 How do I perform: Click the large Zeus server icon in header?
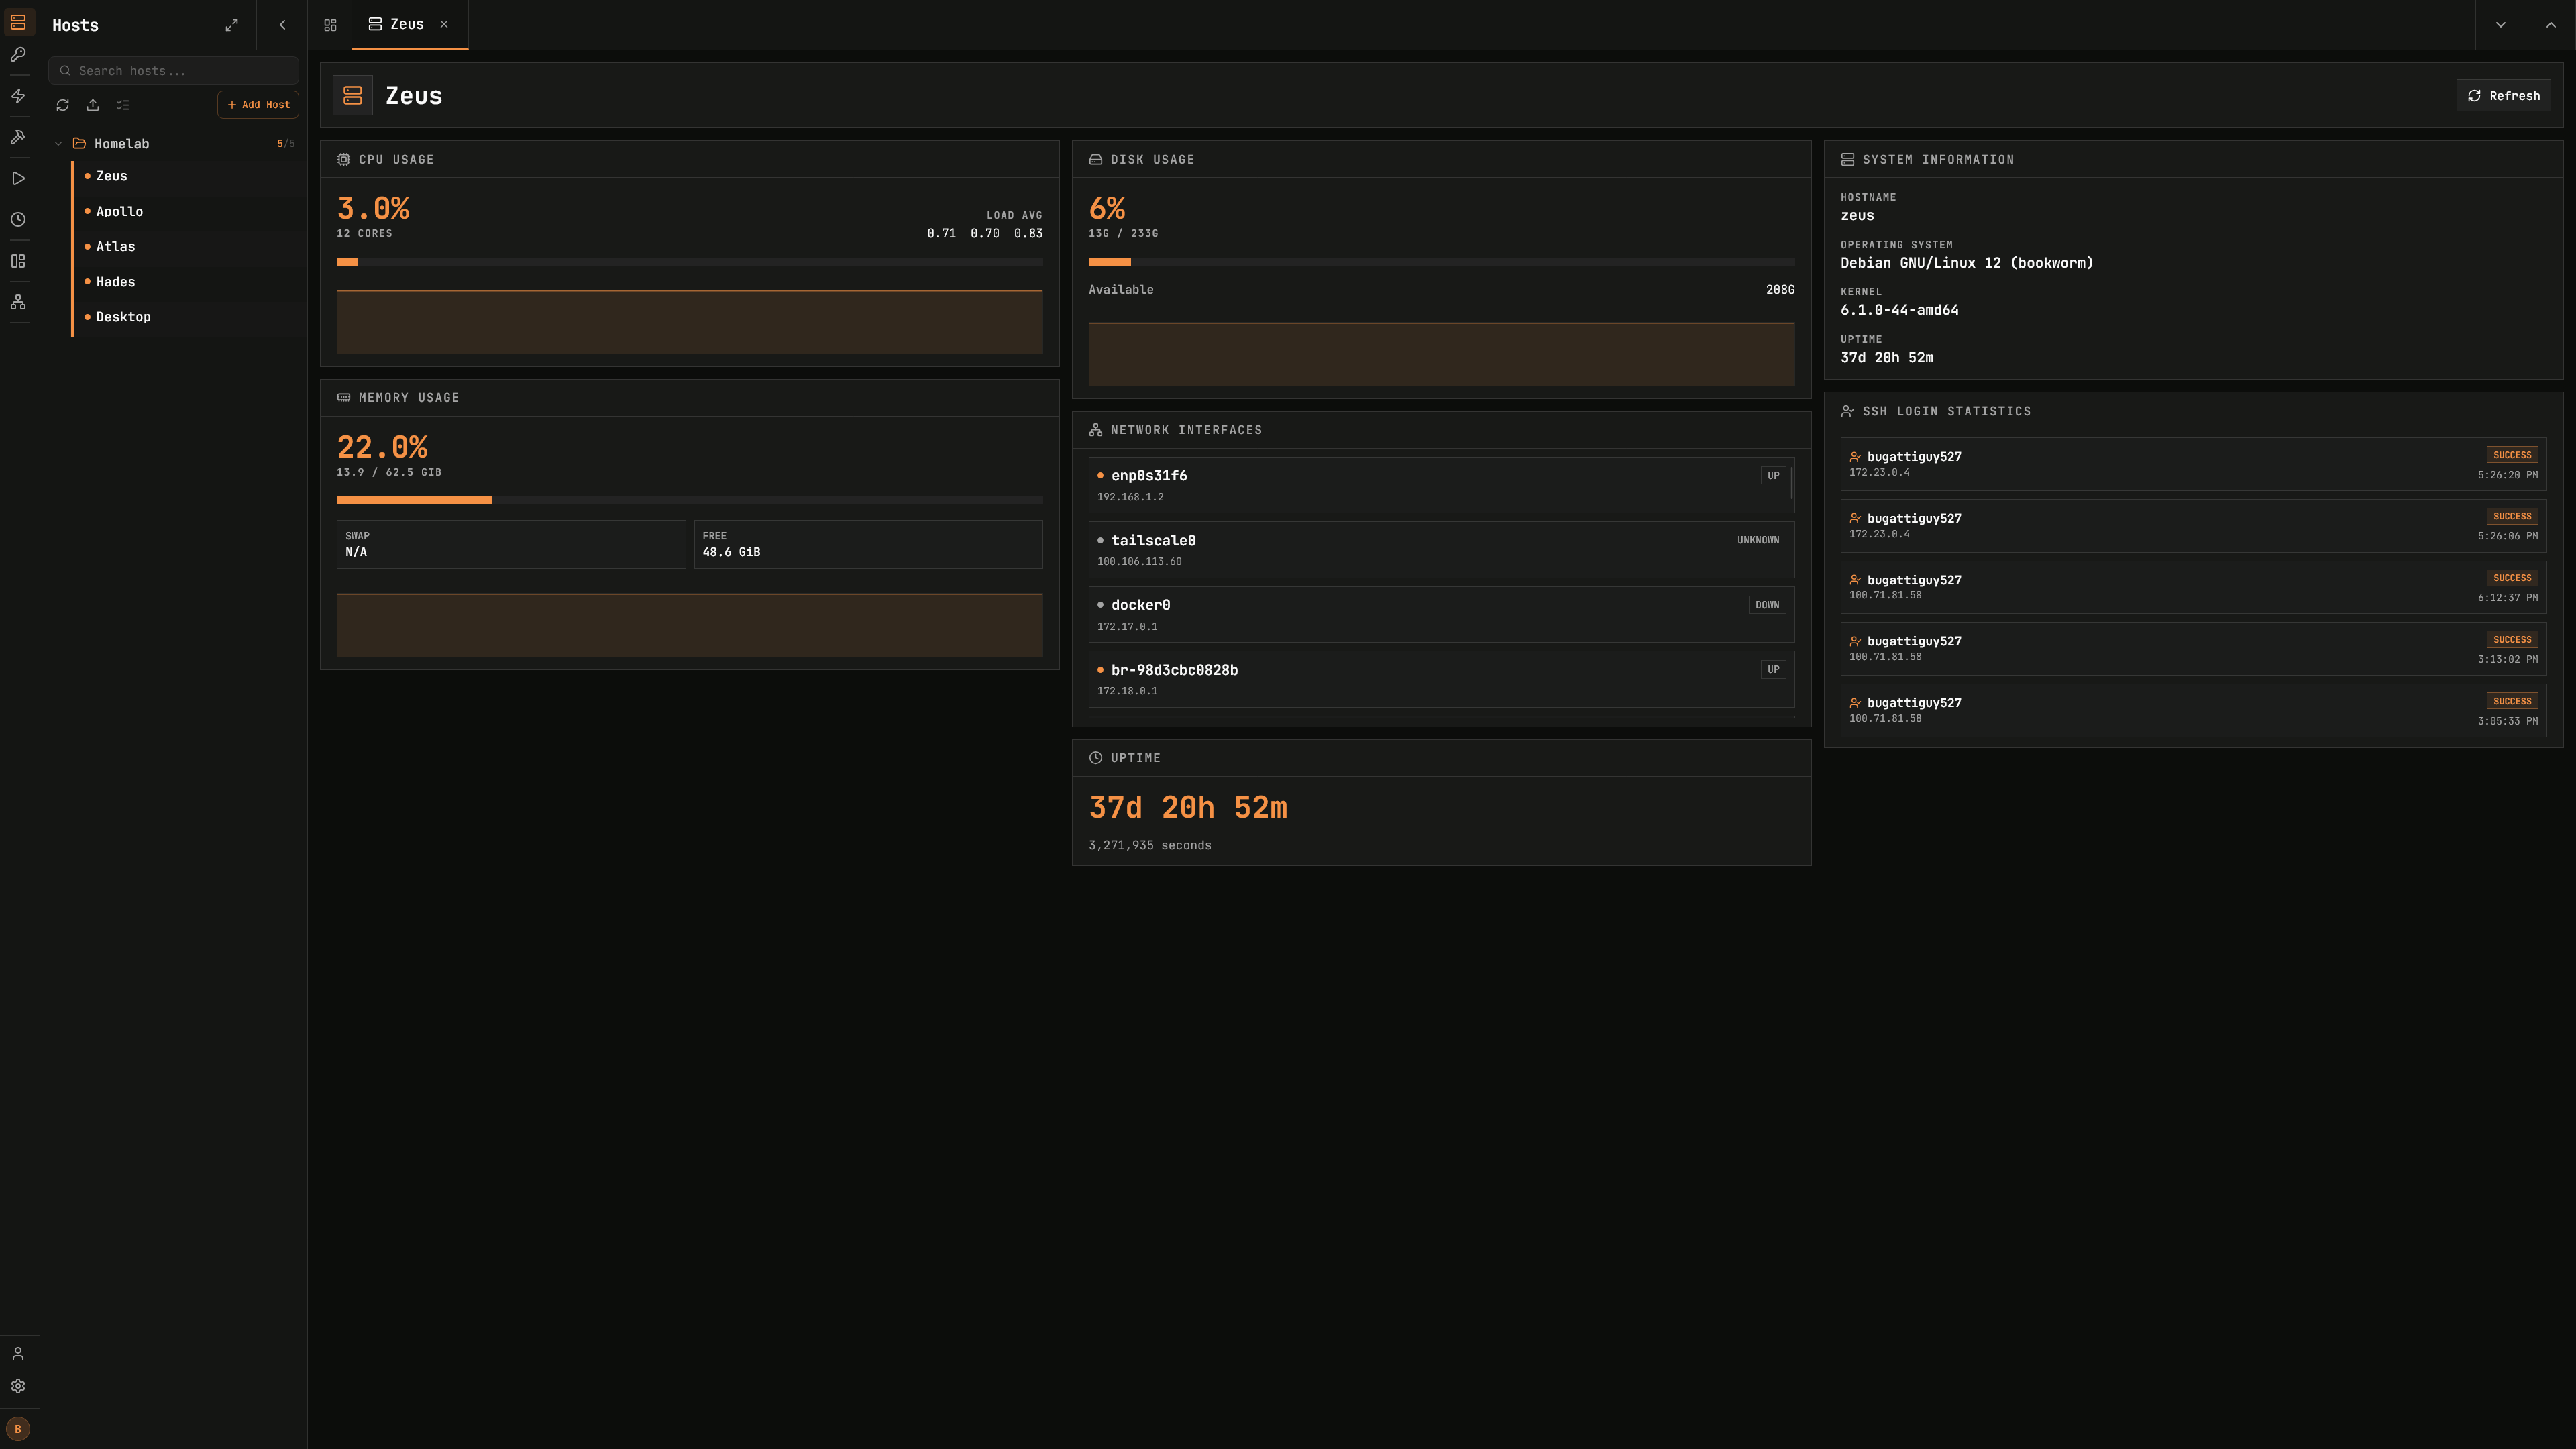click(353, 96)
